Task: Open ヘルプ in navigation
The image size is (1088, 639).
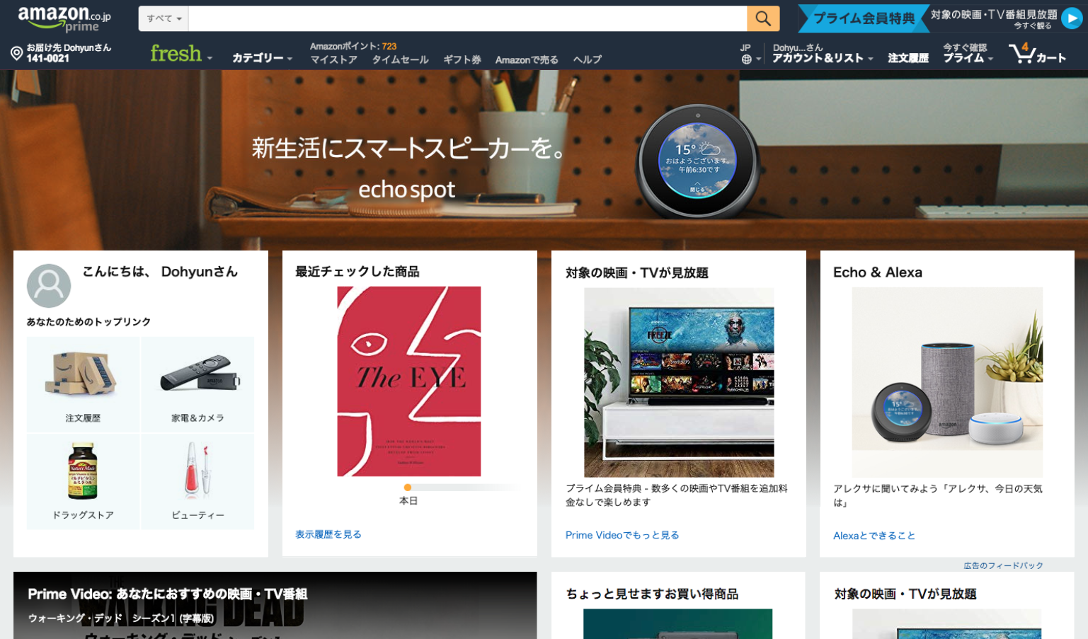Action: (x=588, y=59)
